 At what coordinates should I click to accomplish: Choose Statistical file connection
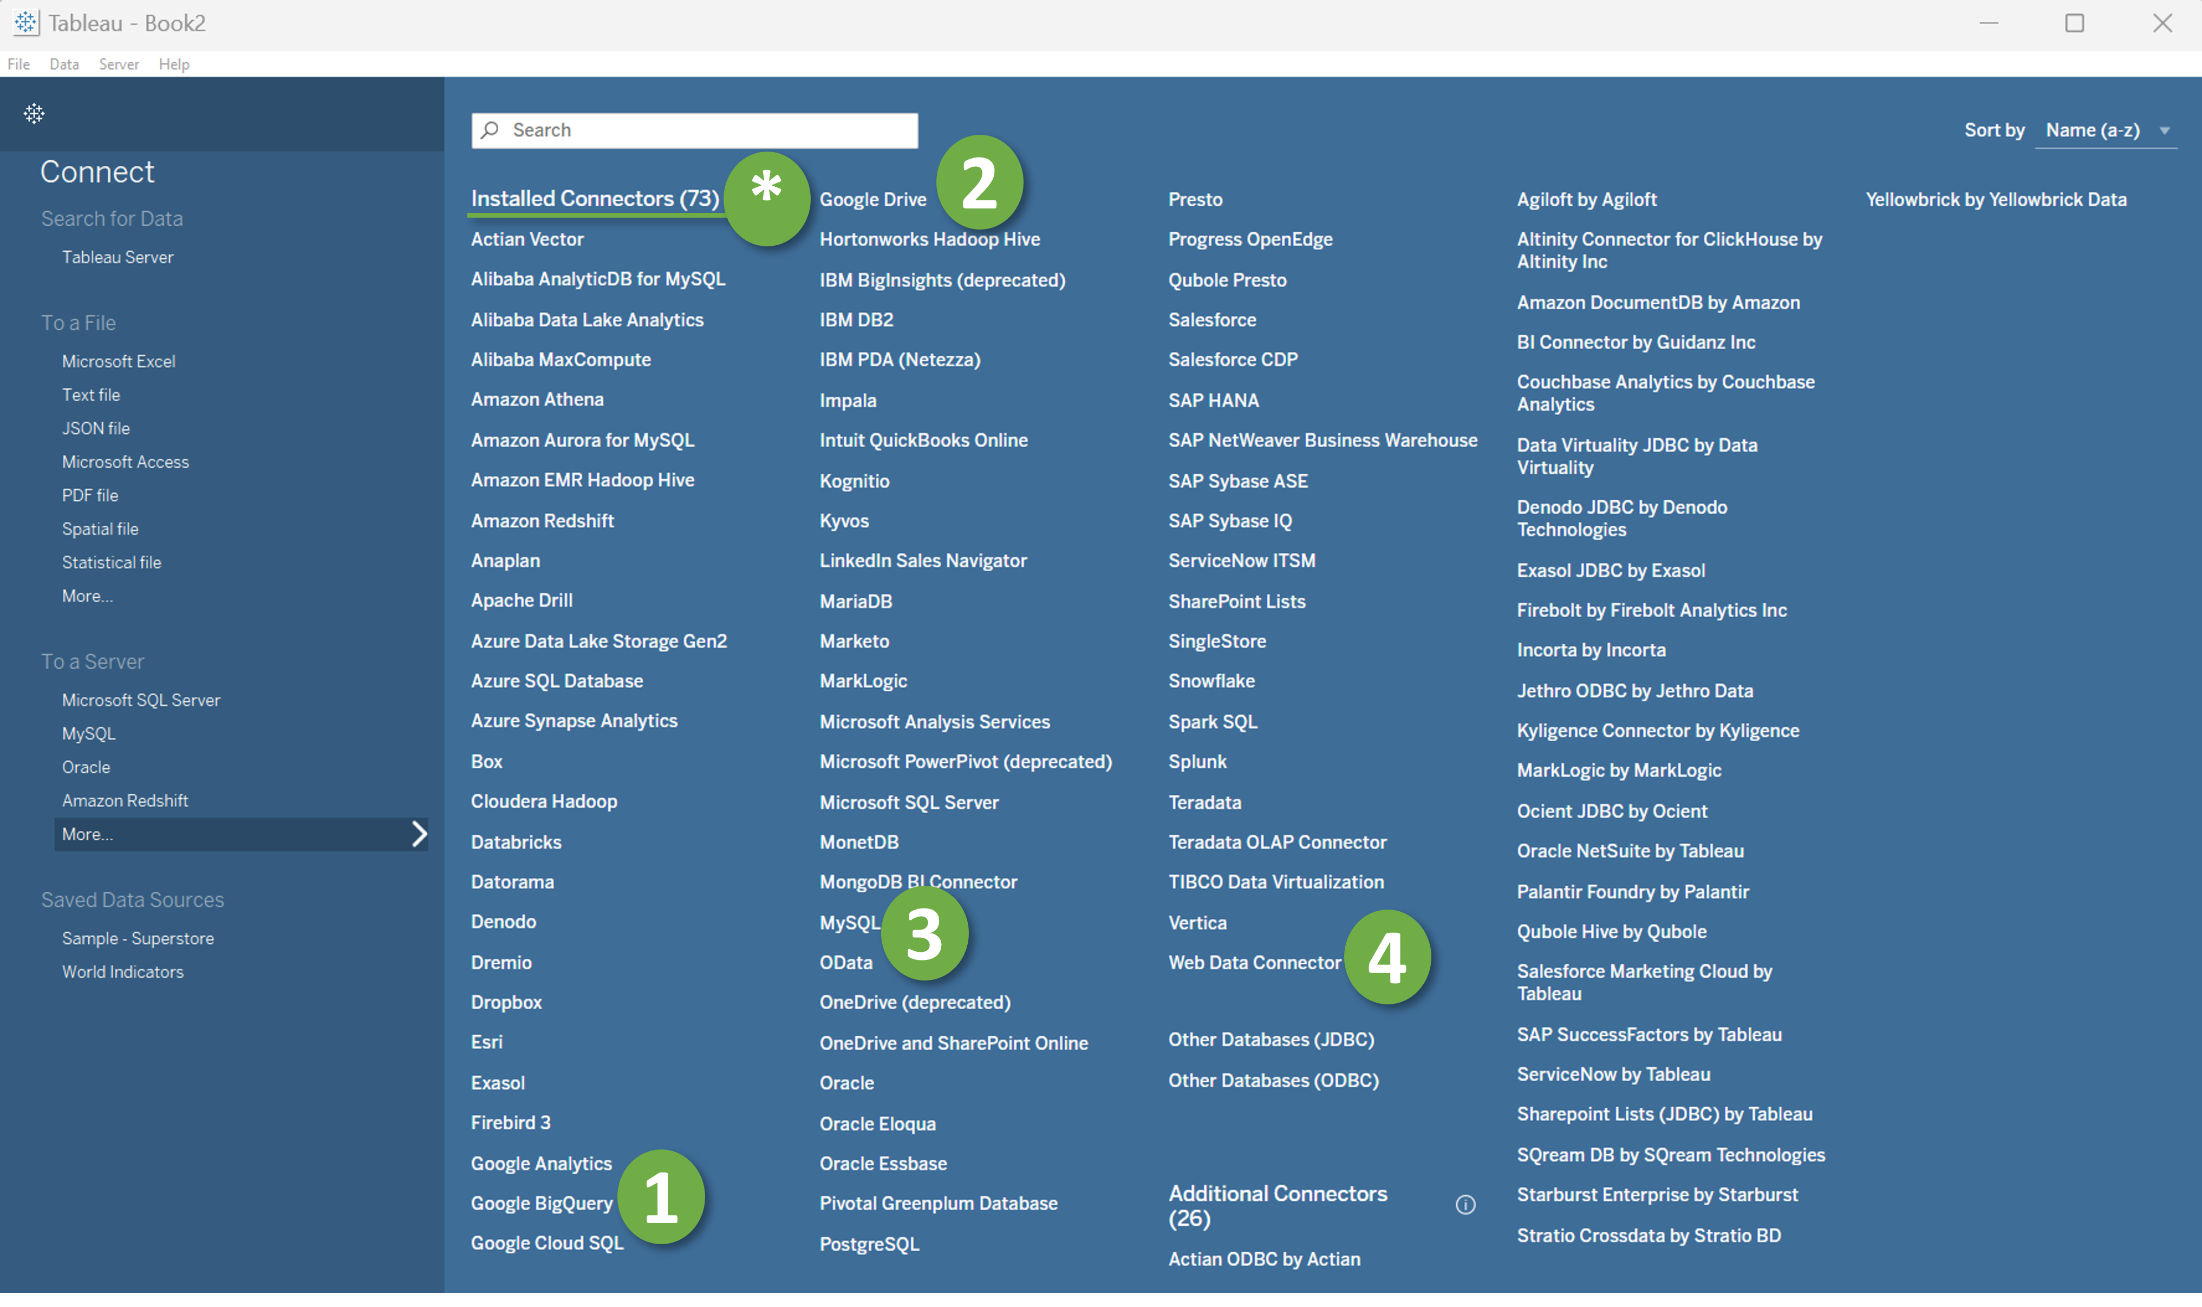coord(111,562)
